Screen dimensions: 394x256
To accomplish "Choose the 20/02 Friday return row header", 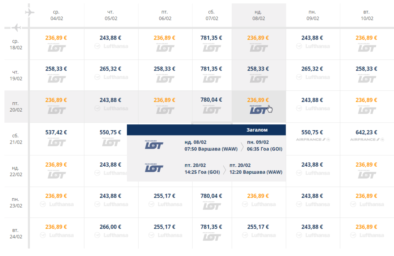I will [16, 107].
